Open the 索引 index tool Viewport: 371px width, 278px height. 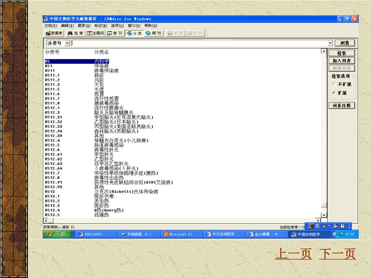[x=115, y=33]
